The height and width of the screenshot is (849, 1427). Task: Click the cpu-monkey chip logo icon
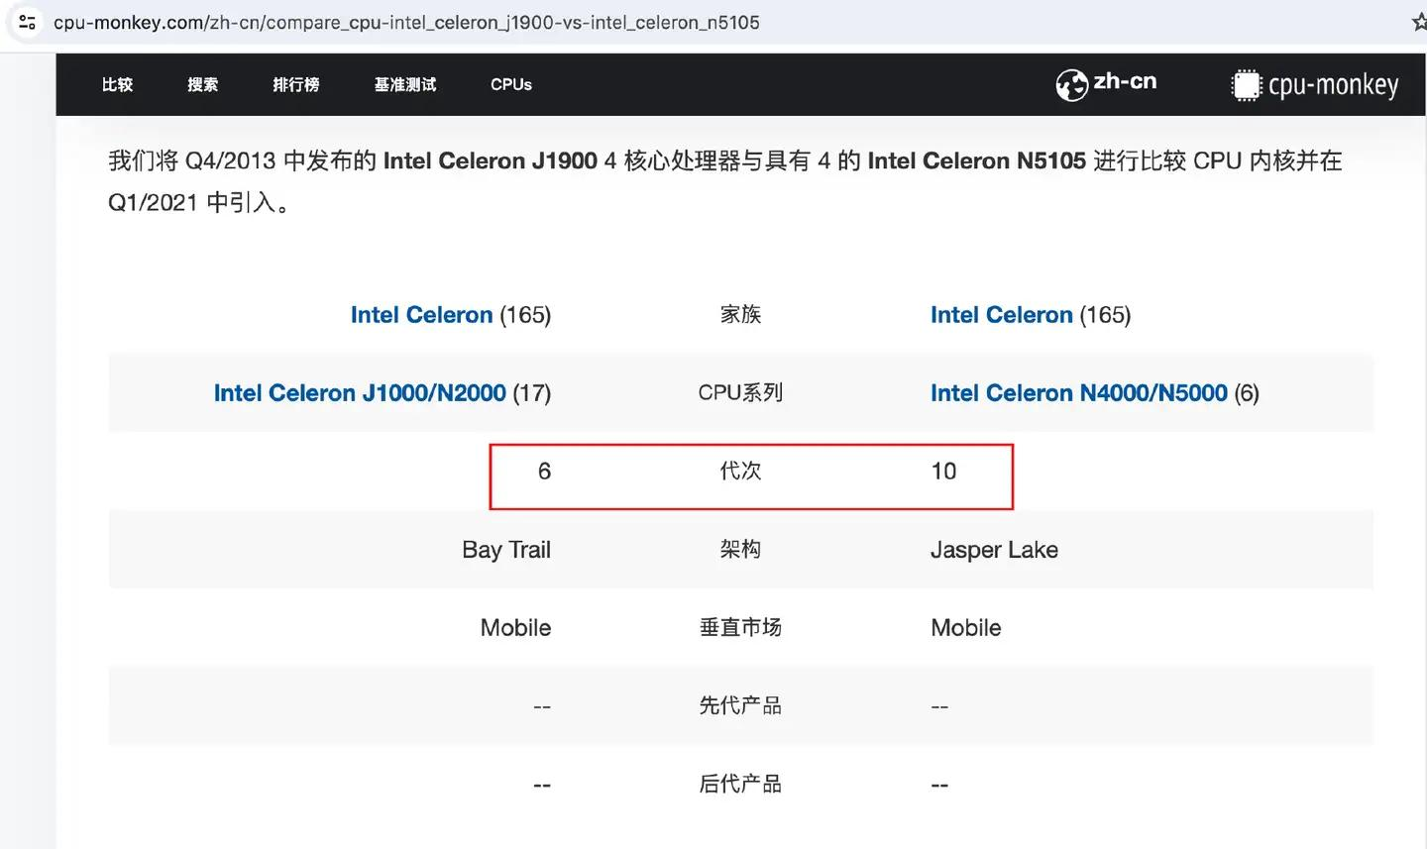tap(1246, 85)
